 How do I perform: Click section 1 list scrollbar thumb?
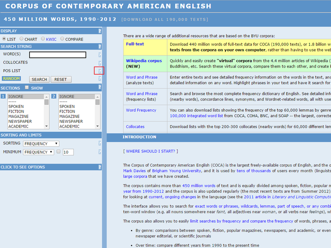[46, 102]
